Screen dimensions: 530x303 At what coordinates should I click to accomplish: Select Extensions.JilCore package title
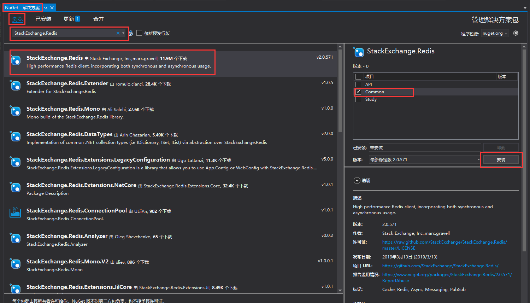[79, 287]
